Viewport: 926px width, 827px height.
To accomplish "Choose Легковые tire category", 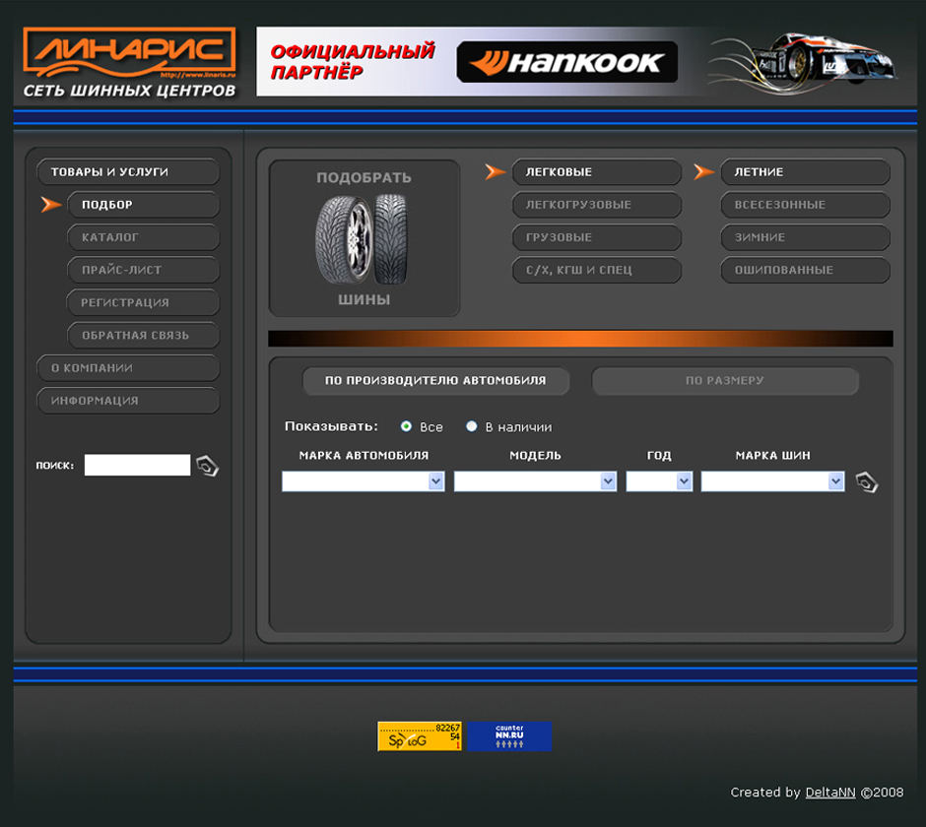I will coord(596,171).
